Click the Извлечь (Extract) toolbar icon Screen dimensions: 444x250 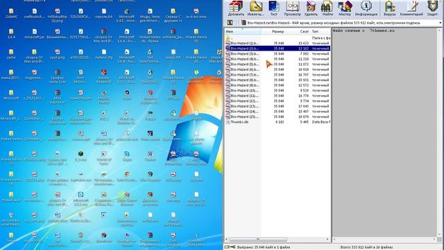click(255, 8)
